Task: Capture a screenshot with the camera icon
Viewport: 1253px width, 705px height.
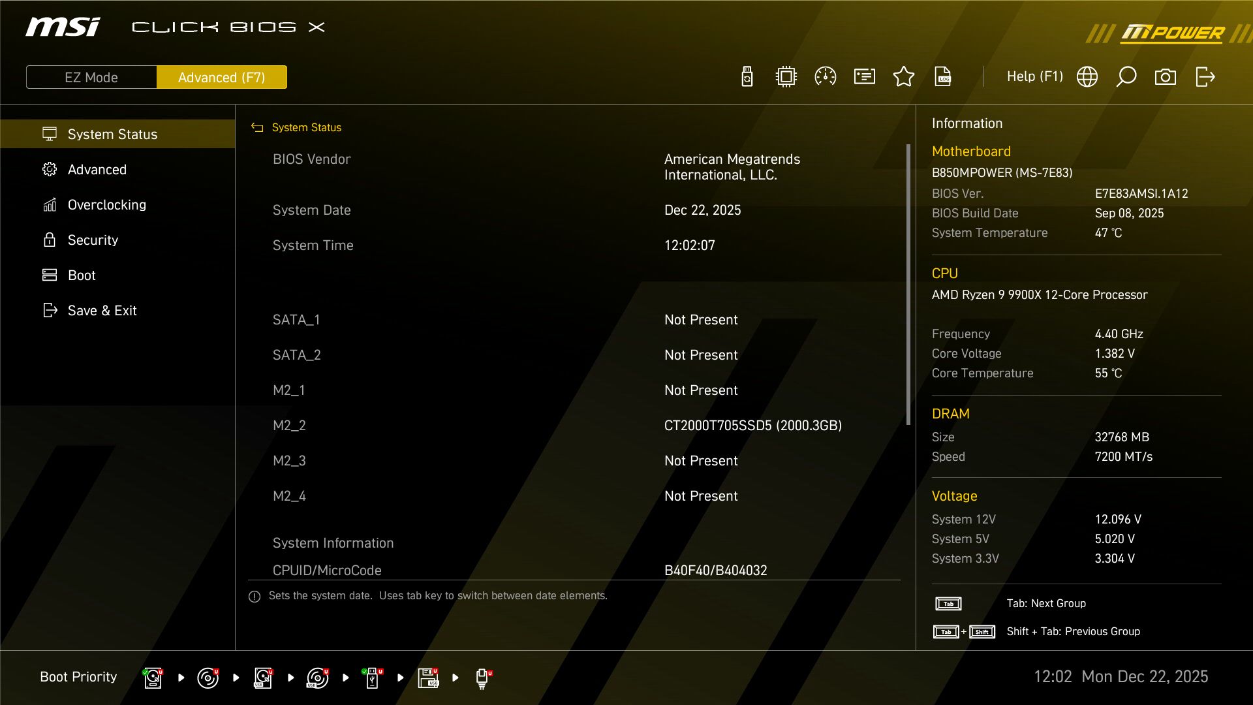Action: 1166,76
